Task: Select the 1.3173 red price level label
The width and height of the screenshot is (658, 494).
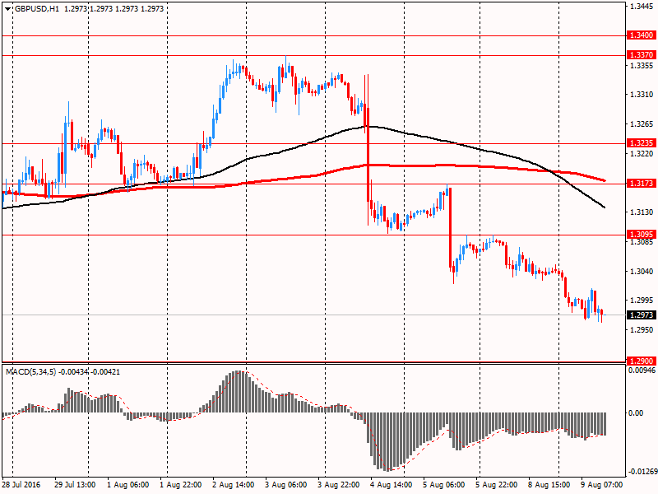Action: [641, 184]
